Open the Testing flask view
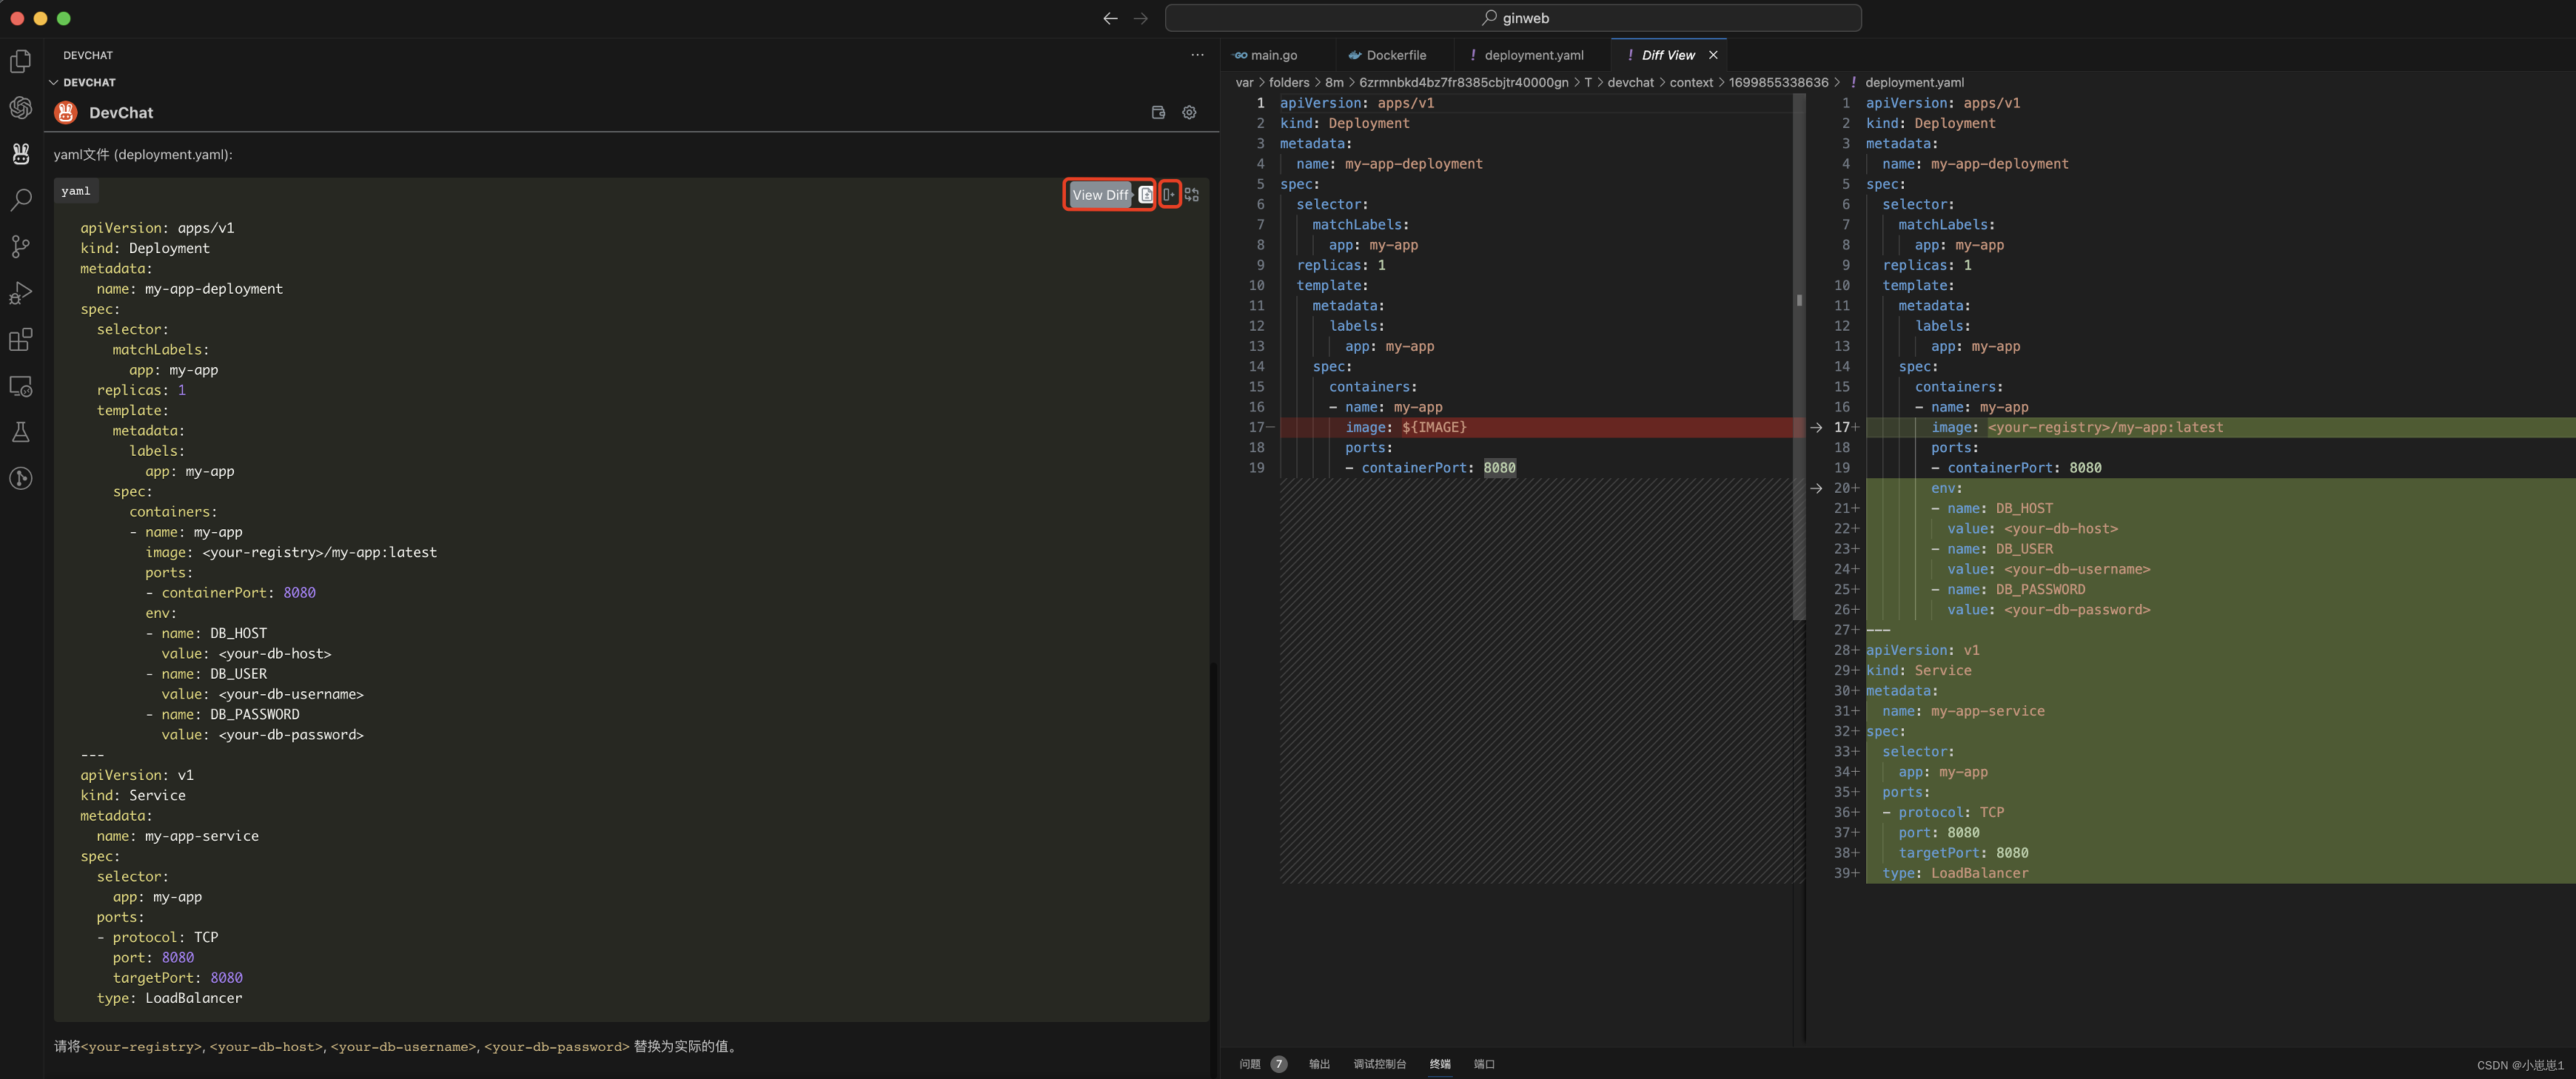This screenshot has height=1079, width=2576. tap(20, 432)
